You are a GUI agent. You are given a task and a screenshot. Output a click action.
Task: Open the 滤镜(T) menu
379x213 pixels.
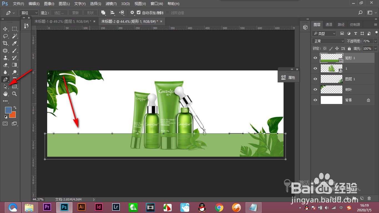pyautogui.click(x=111, y=4)
